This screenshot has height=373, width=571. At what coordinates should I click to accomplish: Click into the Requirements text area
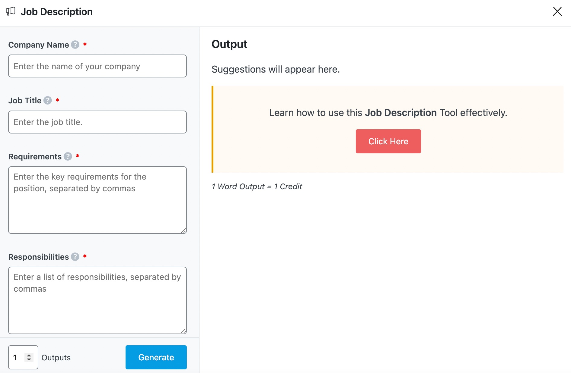[x=97, y=200]
